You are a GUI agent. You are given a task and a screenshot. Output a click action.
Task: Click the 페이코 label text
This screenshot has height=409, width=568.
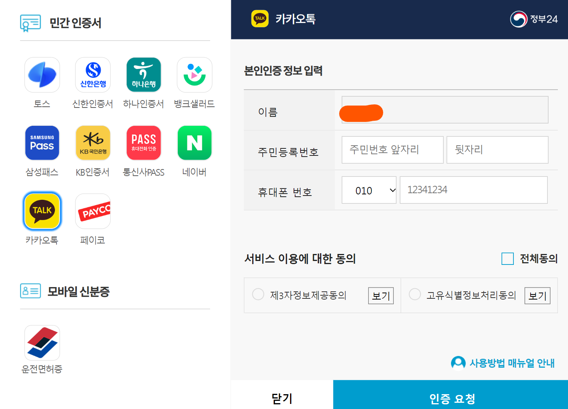tap(93, 240)
